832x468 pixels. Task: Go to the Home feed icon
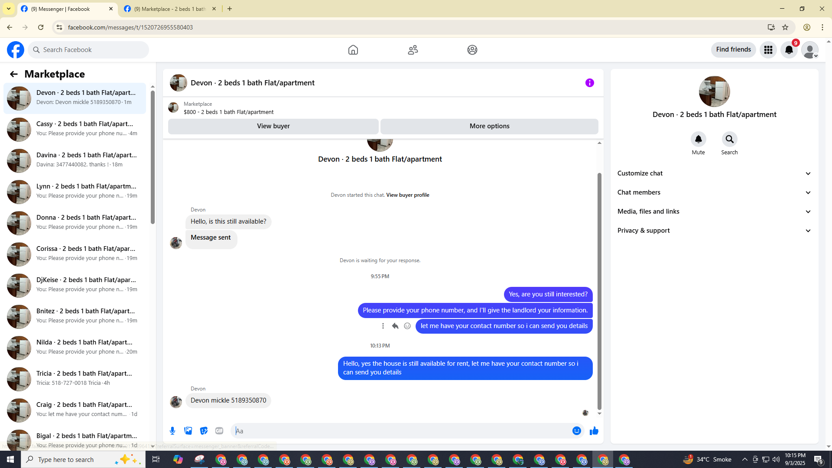[353, 50]
